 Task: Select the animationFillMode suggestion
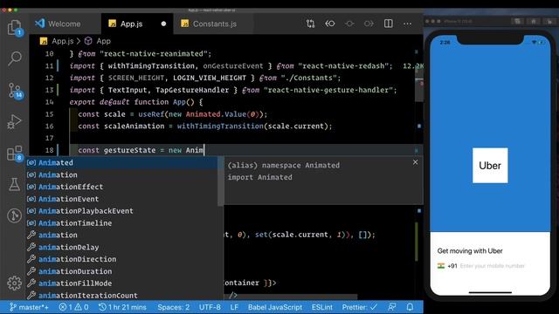(122, 283)
